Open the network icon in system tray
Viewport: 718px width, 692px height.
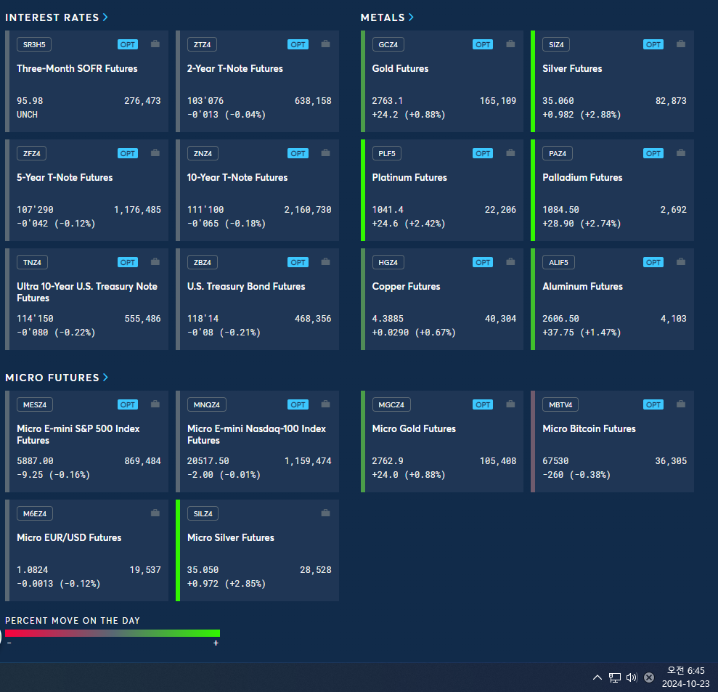(x=614, y=677)
